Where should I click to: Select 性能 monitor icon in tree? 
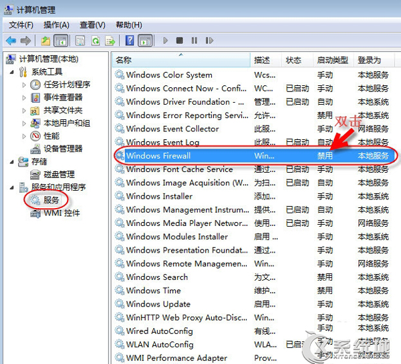pos(35,136)
